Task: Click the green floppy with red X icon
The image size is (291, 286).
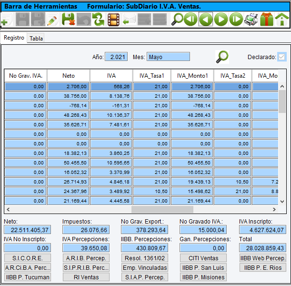Action: (x=68, y=19)
